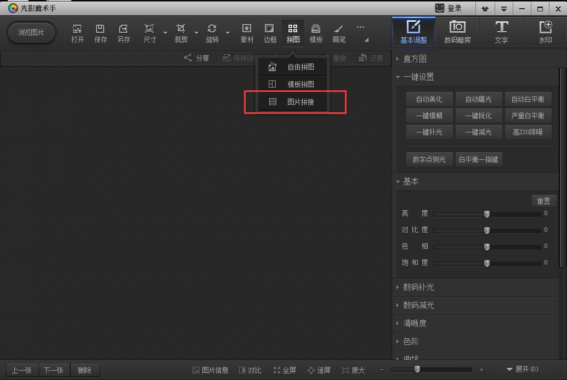Open the 旋转 (Rotate) dropdown arrow
Screen dimensions: 567x380
[228, 33]
